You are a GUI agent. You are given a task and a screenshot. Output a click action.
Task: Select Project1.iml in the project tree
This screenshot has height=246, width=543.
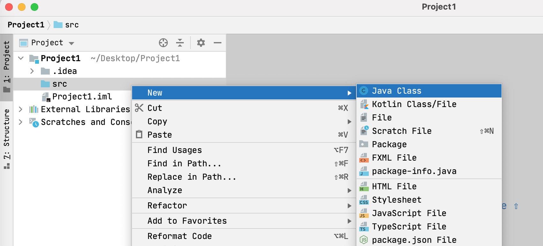82,97
